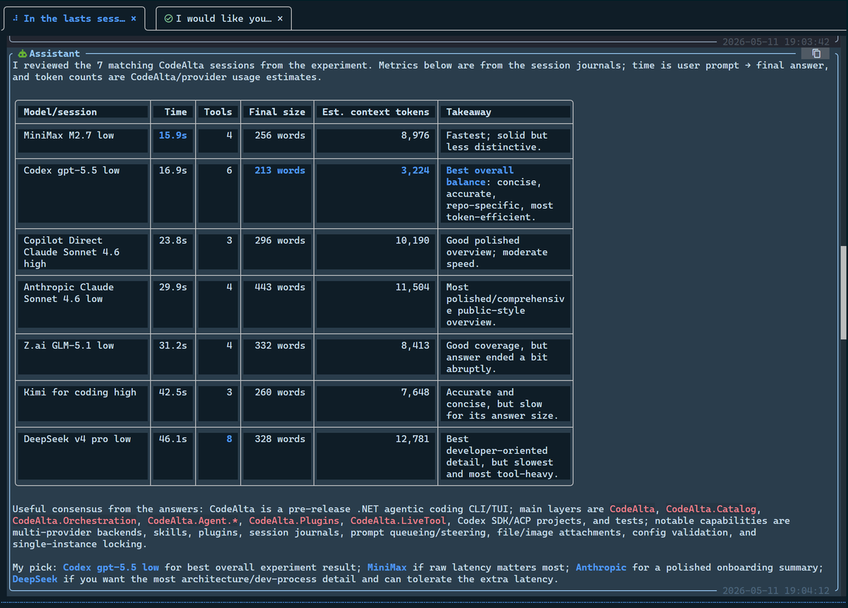Click the red 'CodeAlta.LiveTool' code reference
Screen dimensions: 848x608
coord(398,521)
